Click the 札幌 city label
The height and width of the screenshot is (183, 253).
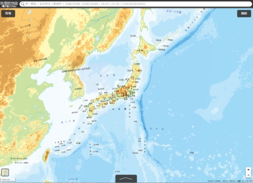[141, 51]
